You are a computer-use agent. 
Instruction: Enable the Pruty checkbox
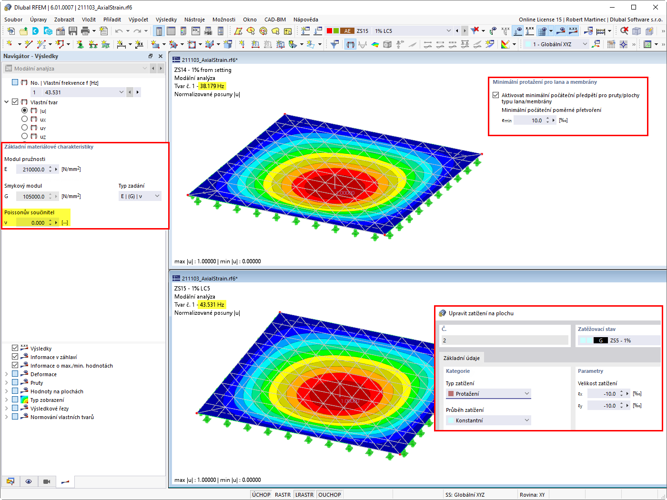[x=15, y=382]
